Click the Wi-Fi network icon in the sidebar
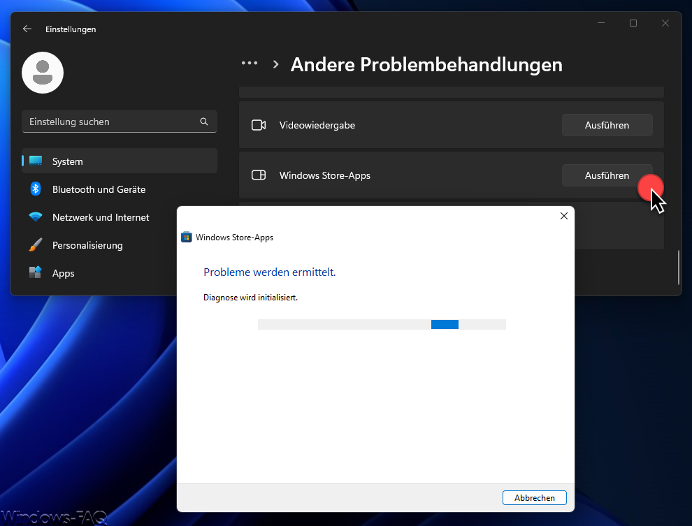The width and height of the screenshot is (692, 526). [x=36, y=217]
